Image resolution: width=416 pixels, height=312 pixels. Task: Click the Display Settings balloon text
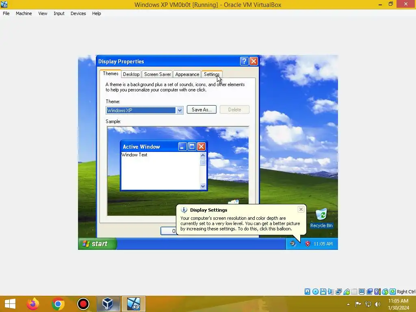(x=240, y=223)
